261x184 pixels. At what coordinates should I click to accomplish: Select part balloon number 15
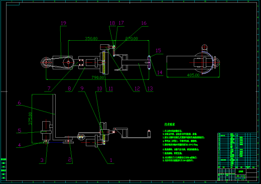(x=158, y=50)
